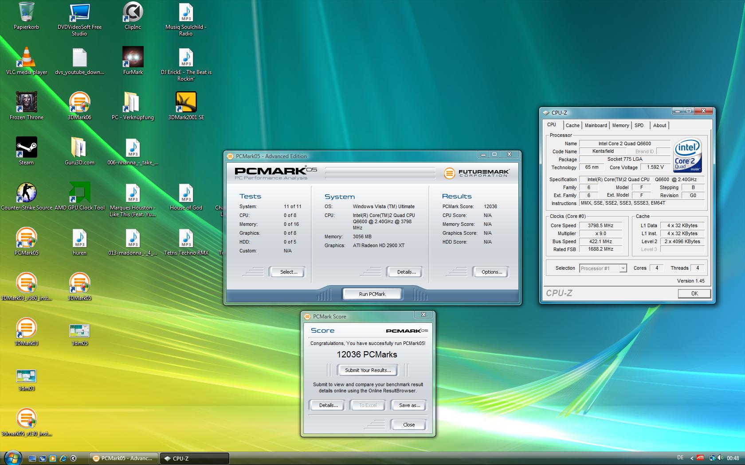Click Details... in the PCMark Score dialog
Image resolution: width=745 pixels, height=465 pixels.
click(x=326, y=405)
